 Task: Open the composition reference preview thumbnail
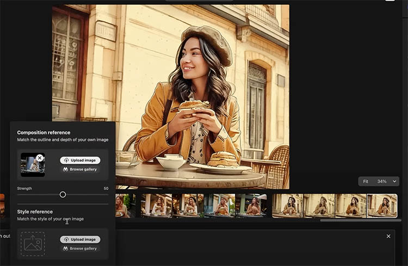32,166
